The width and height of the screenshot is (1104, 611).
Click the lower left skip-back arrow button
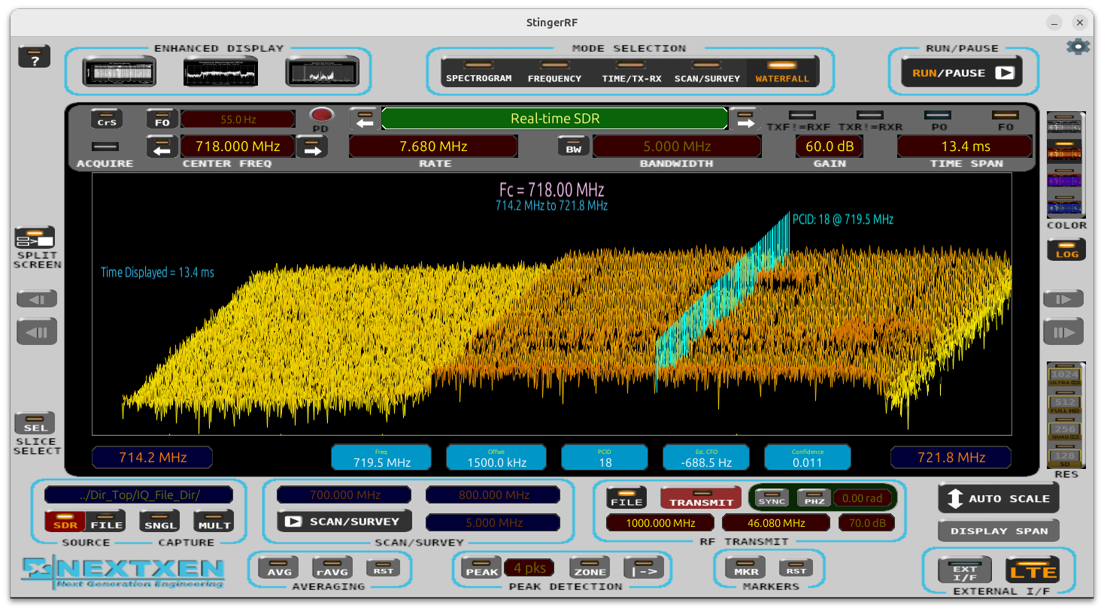click(37, 331)
